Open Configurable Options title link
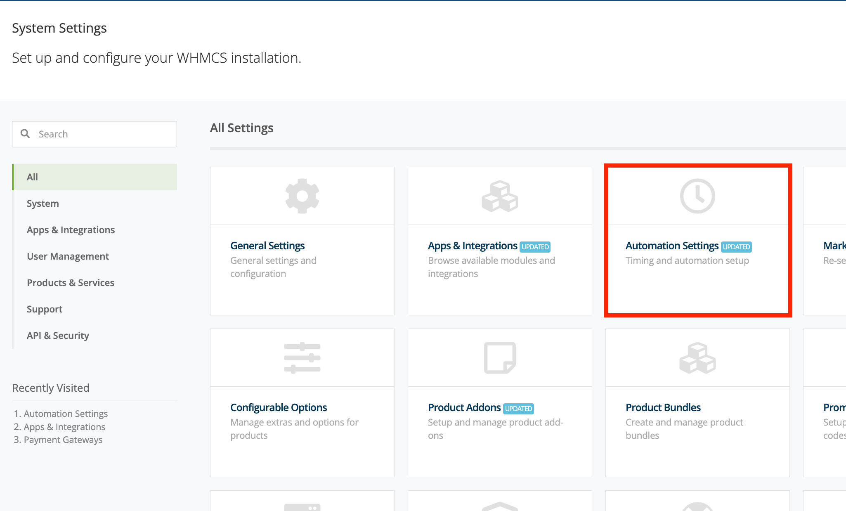 [x=279, y=407]
